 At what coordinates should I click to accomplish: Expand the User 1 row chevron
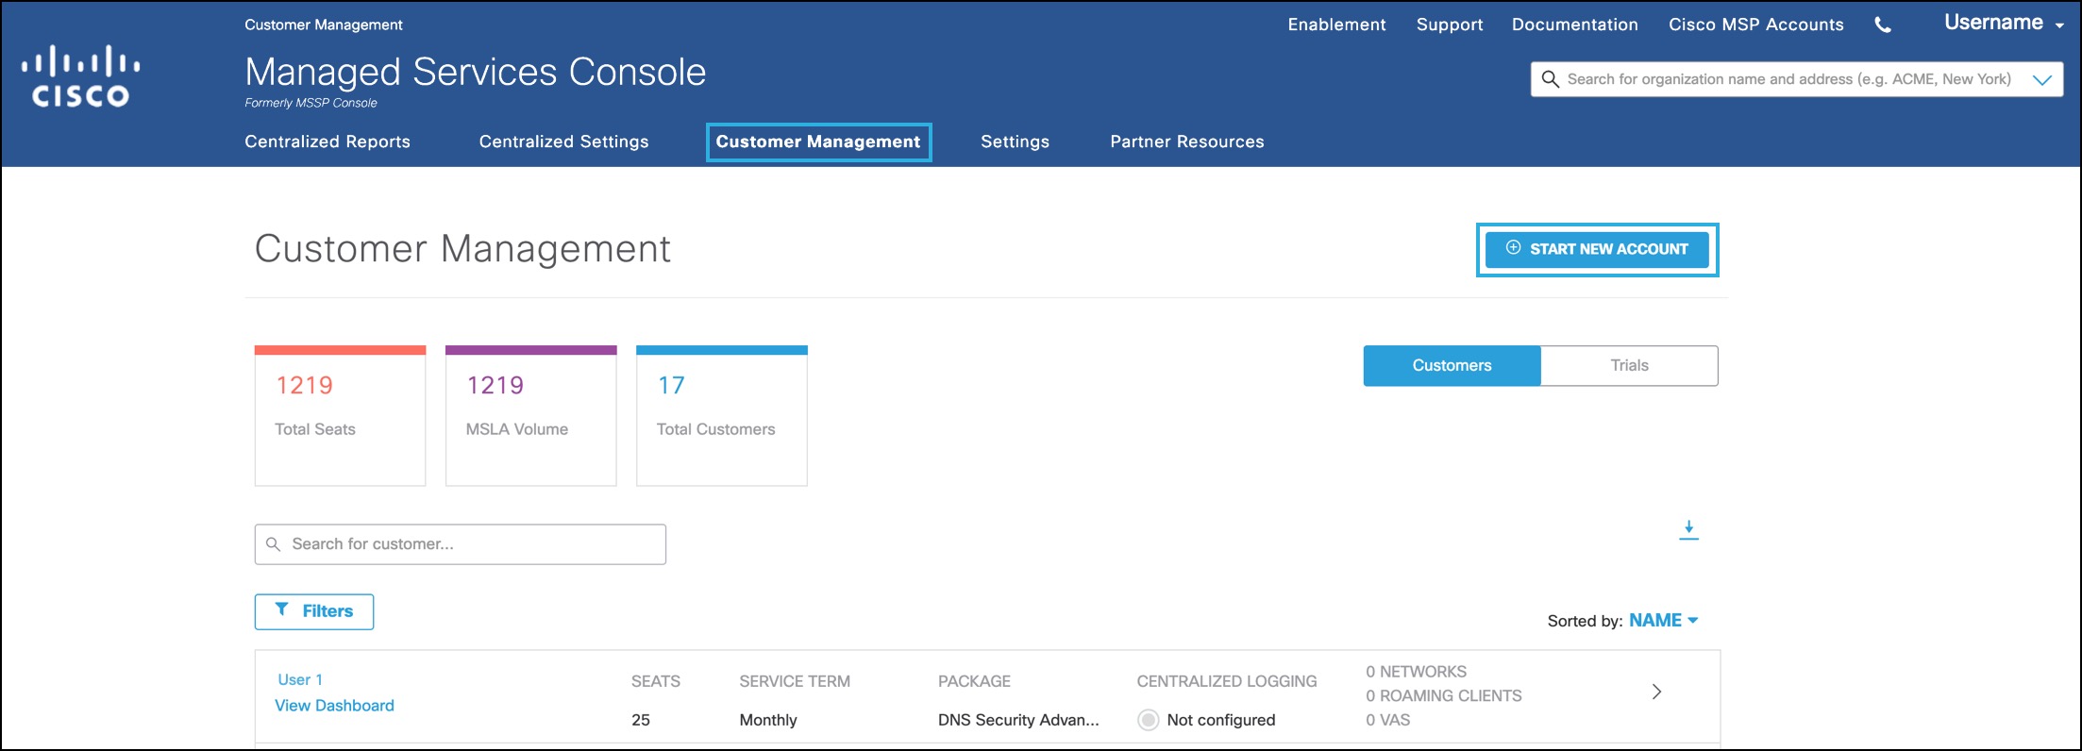tap(1656, 692)
